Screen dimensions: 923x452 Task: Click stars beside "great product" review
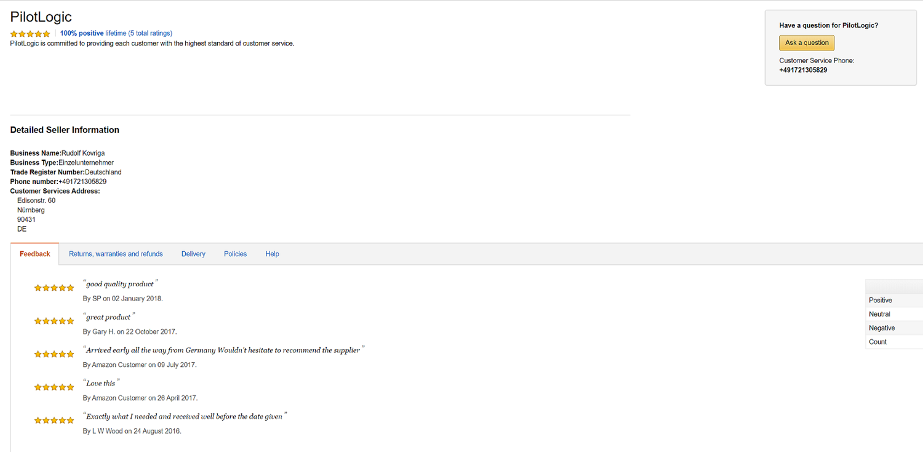point(54,321)
